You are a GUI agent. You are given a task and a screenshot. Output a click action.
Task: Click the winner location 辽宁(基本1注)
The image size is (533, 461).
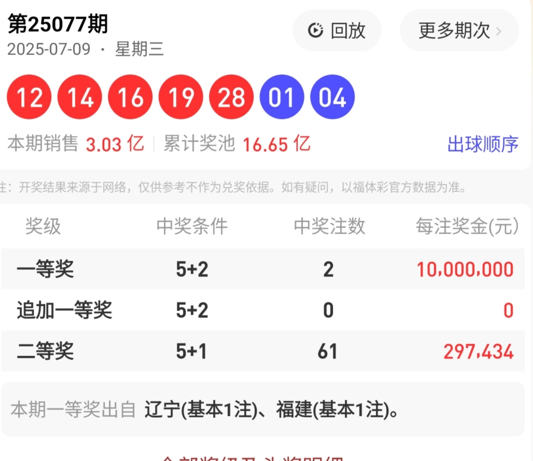201,409
